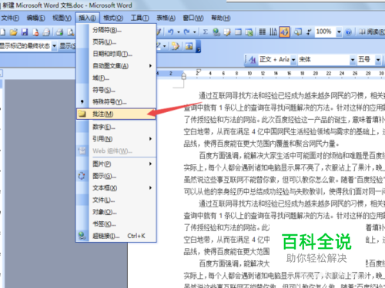
Task: Toggle Show/Hide formatting marks
Action: [309, 32]
